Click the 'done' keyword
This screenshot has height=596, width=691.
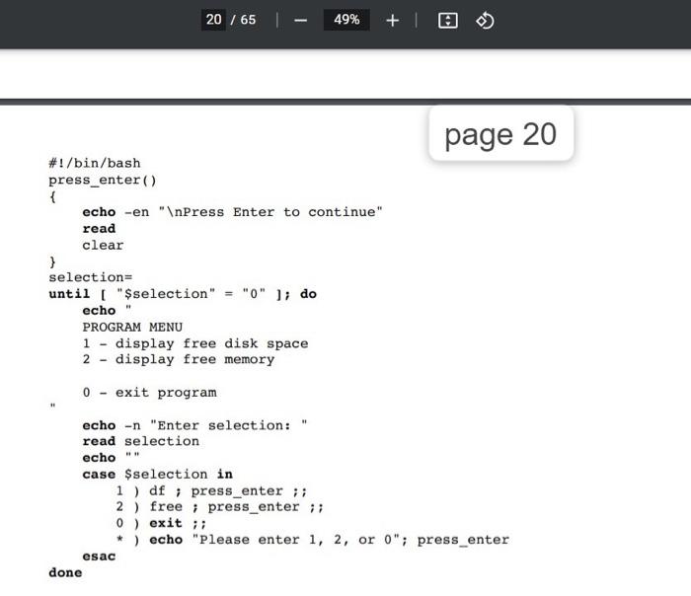pyautogui.click(x=65, y=572)
